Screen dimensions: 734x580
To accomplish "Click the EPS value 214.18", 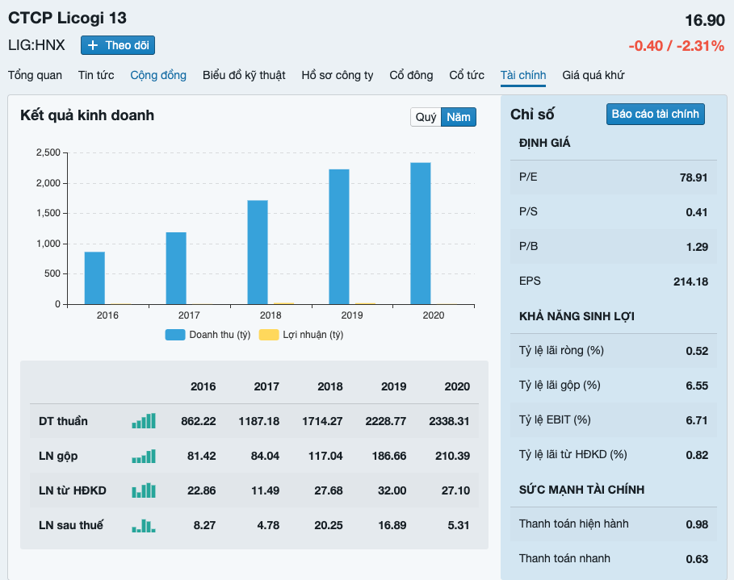I will pos(691,282).
